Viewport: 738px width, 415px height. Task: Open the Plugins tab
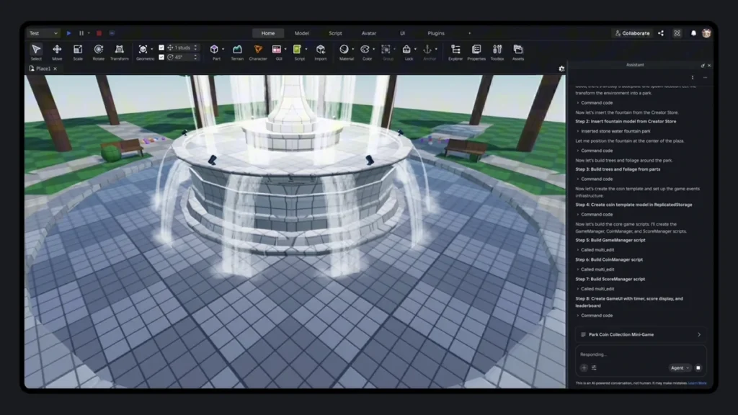click(436, 32)
